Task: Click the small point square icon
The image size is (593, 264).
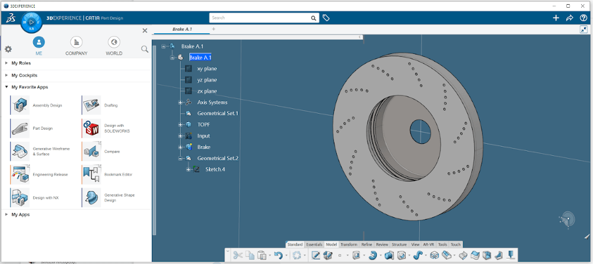Action: (x=340, y=255)
